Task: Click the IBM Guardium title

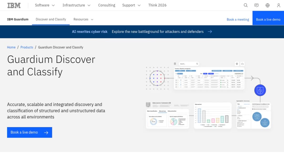Action: pos(18,19)
